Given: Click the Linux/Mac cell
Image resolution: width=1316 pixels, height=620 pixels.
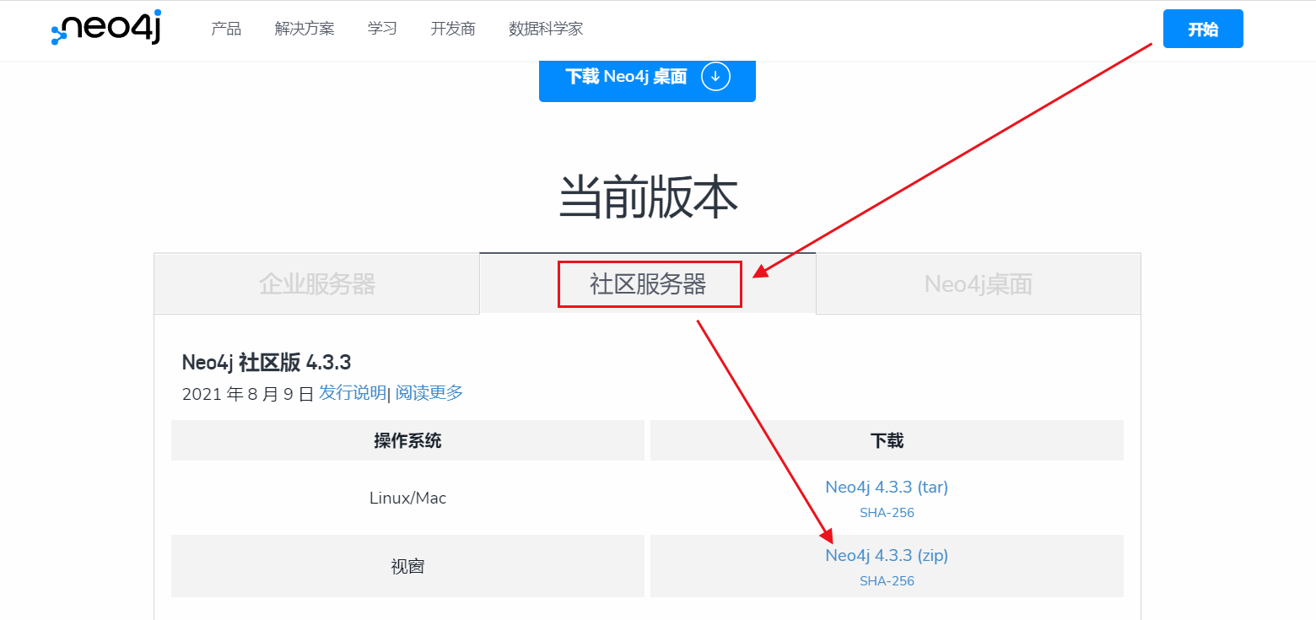Looking at the screenshot, I should (407, 498).
